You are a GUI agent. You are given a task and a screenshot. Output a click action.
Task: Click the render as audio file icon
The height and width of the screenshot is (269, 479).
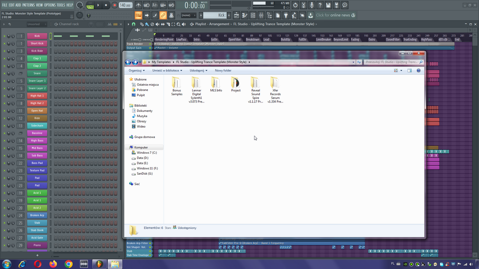336,5
